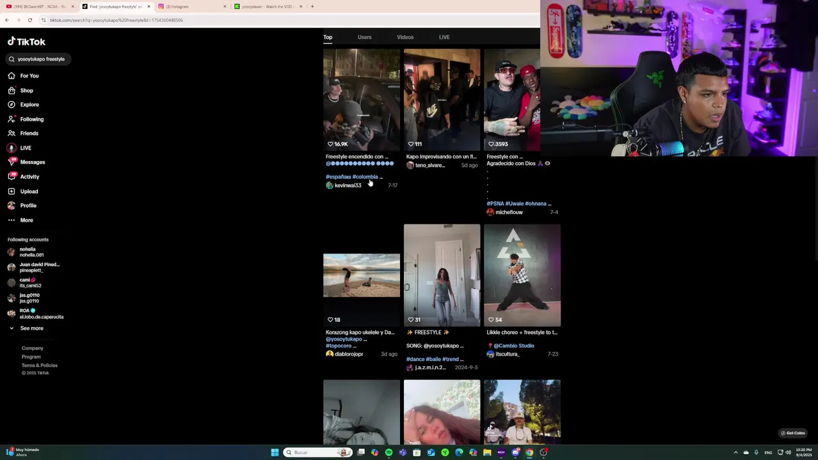Image resolution: width=818 pixels, height=460 pixels.
Task: Open File Explorer from the taskbar
Action: (487, 452)
